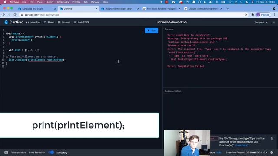Open the Help menu
Viewport: 278px width, 156px height.
pyautogui.click(x=105, y=2)
